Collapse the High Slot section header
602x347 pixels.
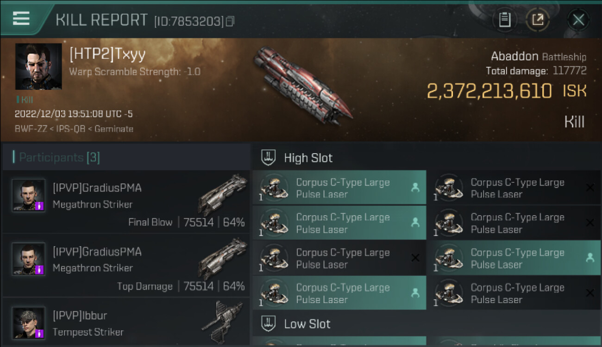(308, 158)
